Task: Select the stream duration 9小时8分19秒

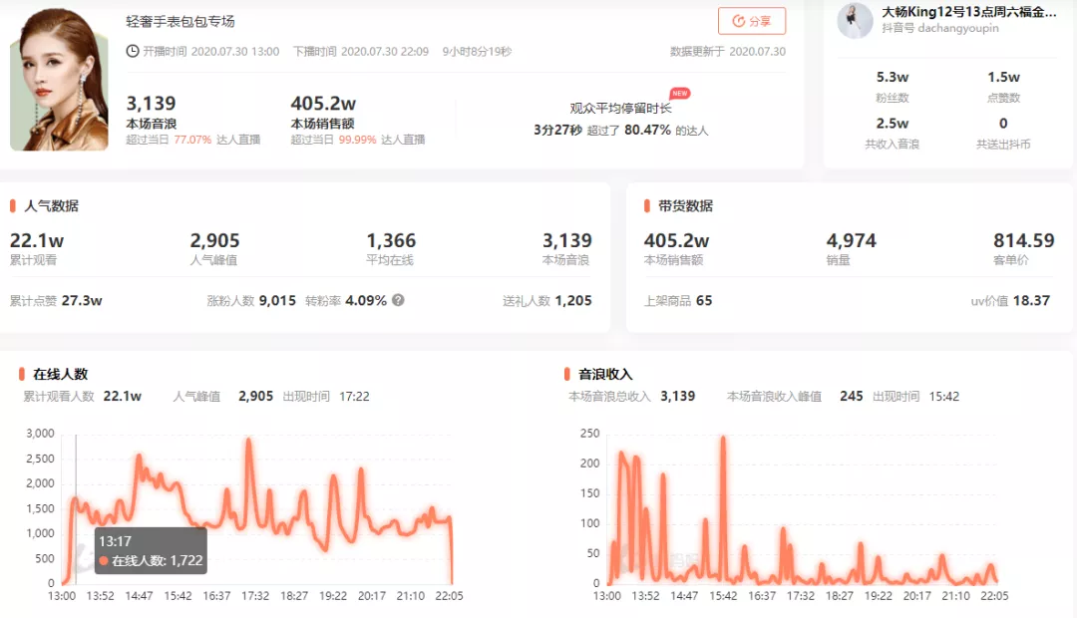Action: (x=477, y=52)
